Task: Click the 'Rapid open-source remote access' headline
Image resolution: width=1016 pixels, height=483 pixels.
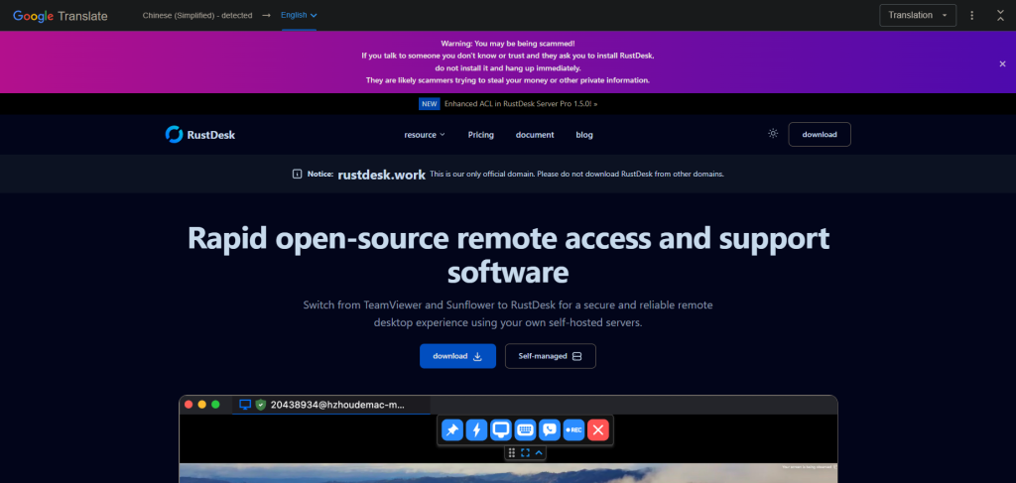Action: click(508, 255)
